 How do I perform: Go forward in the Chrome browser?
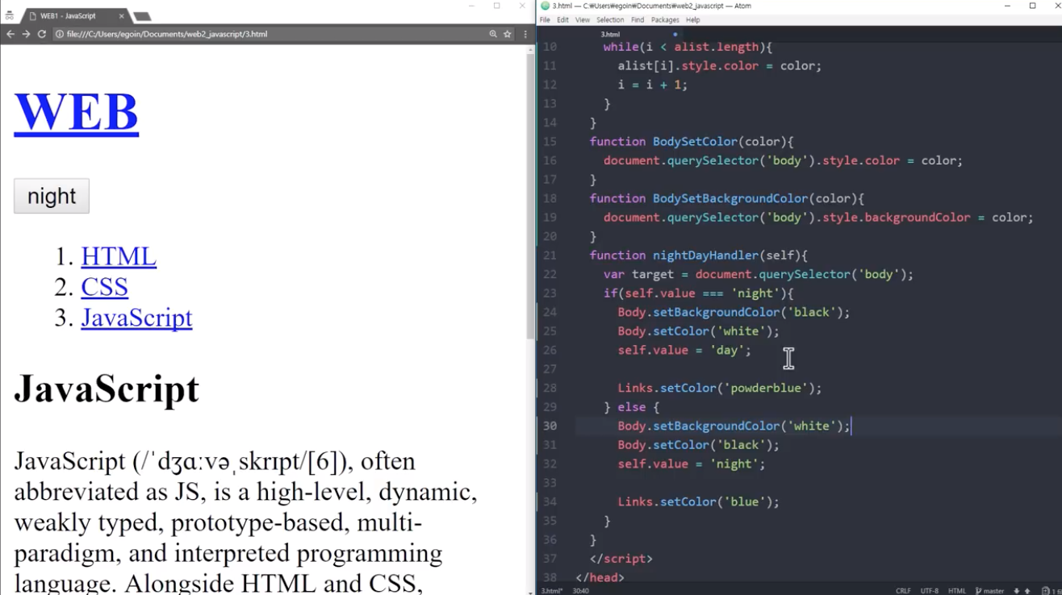click(26, 34)
